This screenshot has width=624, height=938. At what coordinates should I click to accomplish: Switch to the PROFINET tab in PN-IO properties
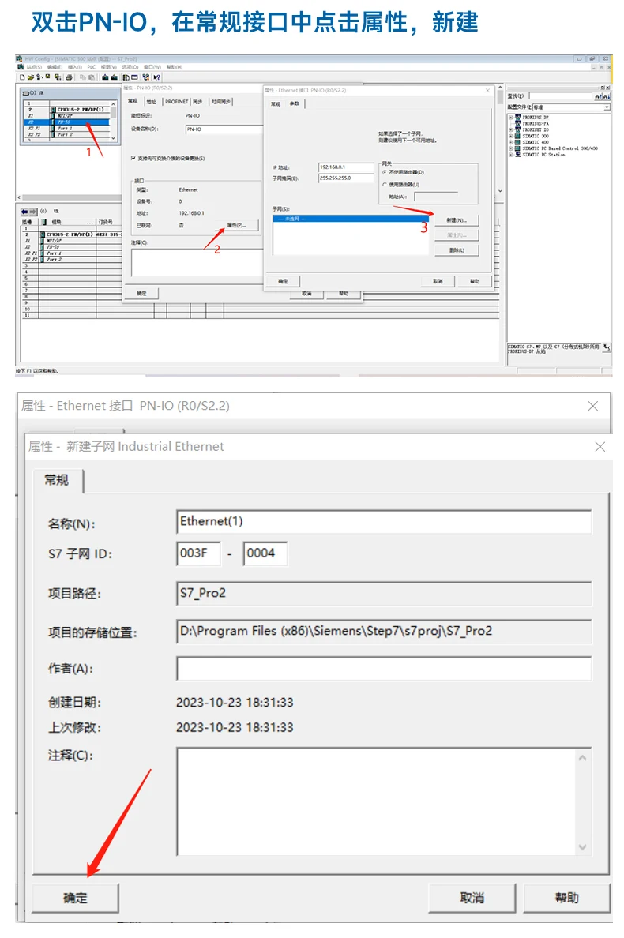tap(176, 102)
